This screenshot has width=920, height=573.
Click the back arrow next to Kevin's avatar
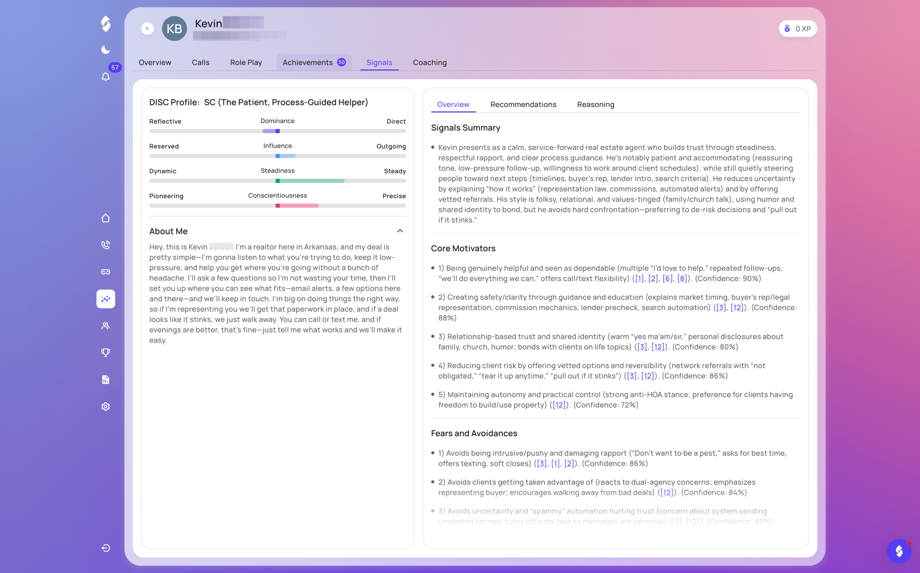147,28
